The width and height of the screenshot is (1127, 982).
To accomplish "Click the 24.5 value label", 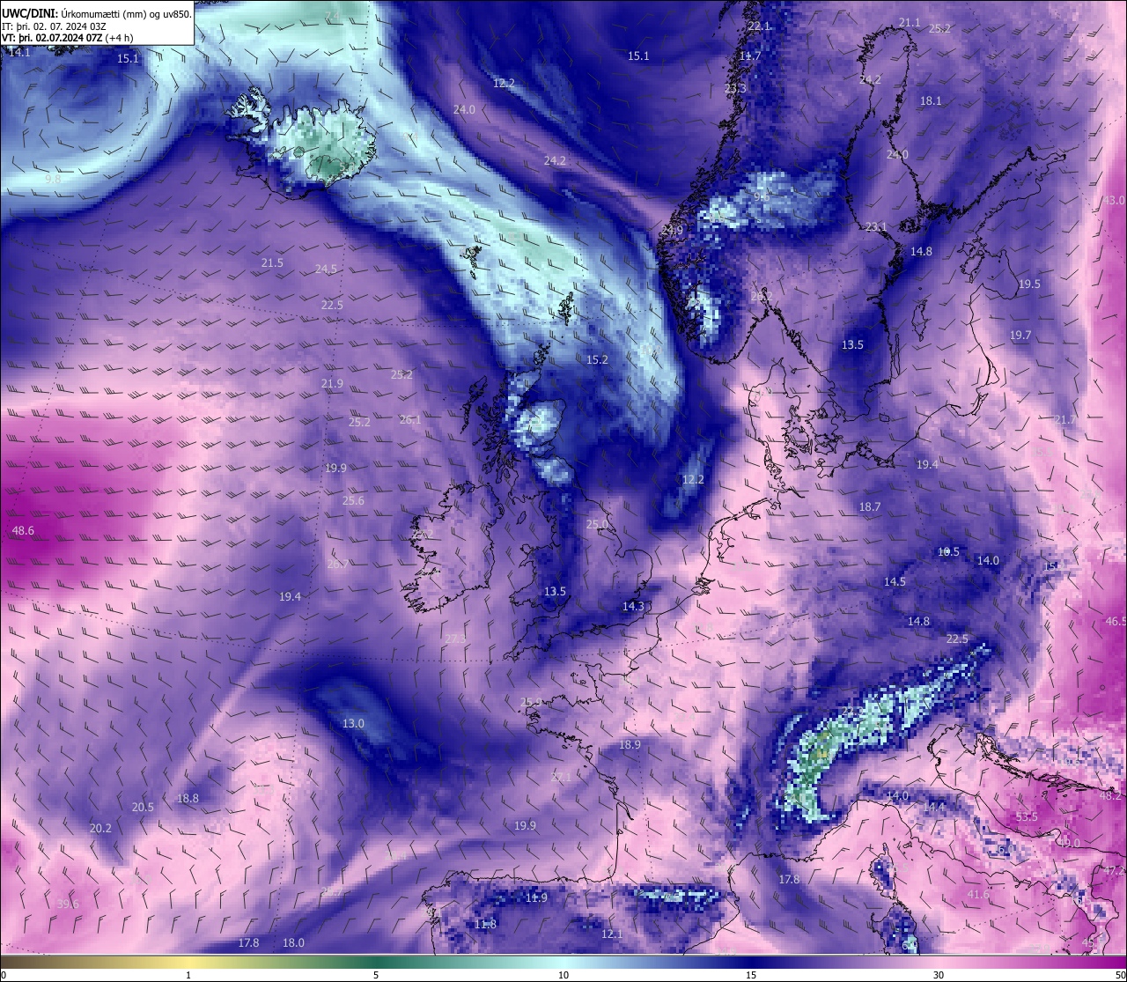I will 327,269.
